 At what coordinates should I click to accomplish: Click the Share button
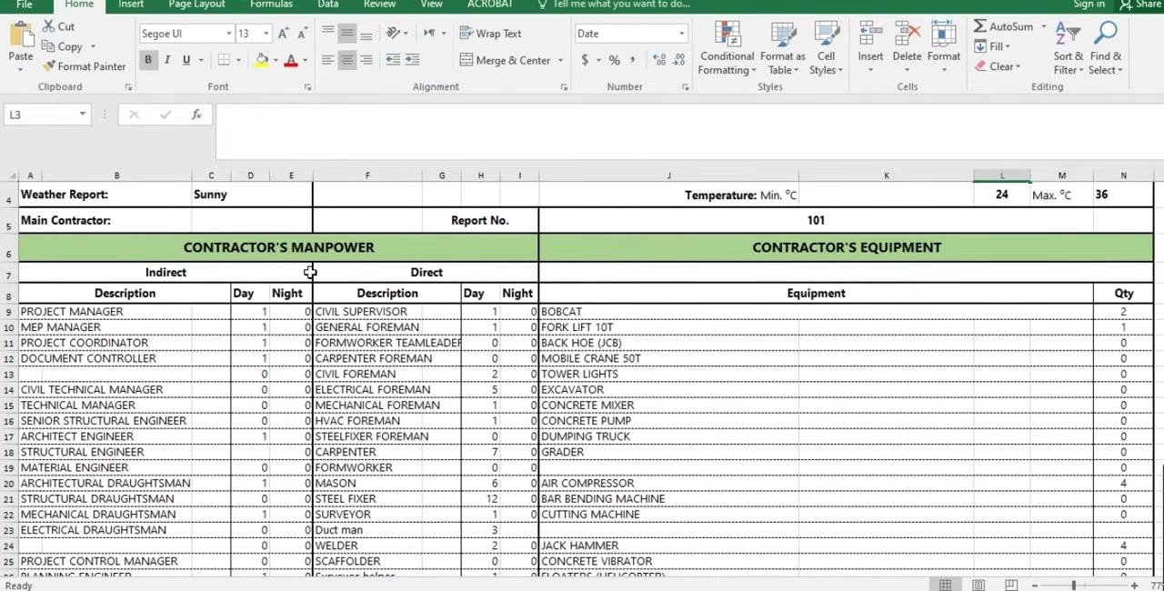1140,5
